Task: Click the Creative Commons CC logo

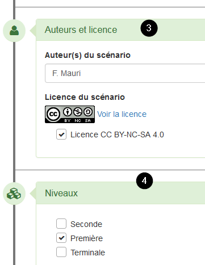Action: click(x=53, y=114)
